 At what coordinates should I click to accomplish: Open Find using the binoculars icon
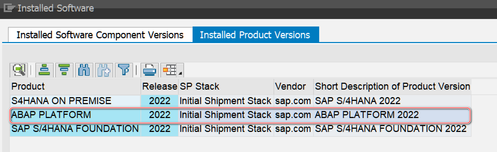[x=84, y=70]
